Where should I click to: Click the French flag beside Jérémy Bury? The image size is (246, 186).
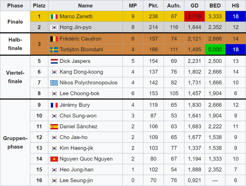pyautogui.click(x=54, y=105)
